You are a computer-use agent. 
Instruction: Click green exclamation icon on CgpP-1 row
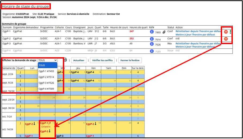pos(230,32)
